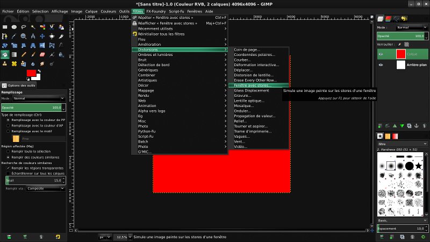Select the Measure compass tool
Viewport: 430px width, 242px height.
[x=33, y=36]
